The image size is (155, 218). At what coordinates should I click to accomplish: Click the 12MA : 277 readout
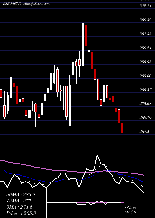19,201
